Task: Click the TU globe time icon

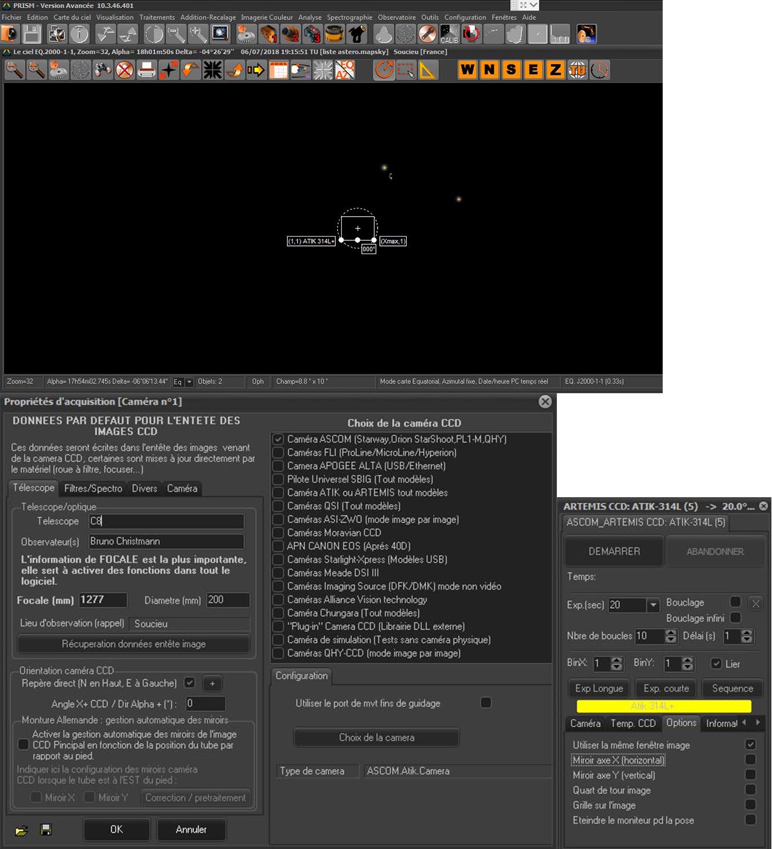Action: point(577,70)
